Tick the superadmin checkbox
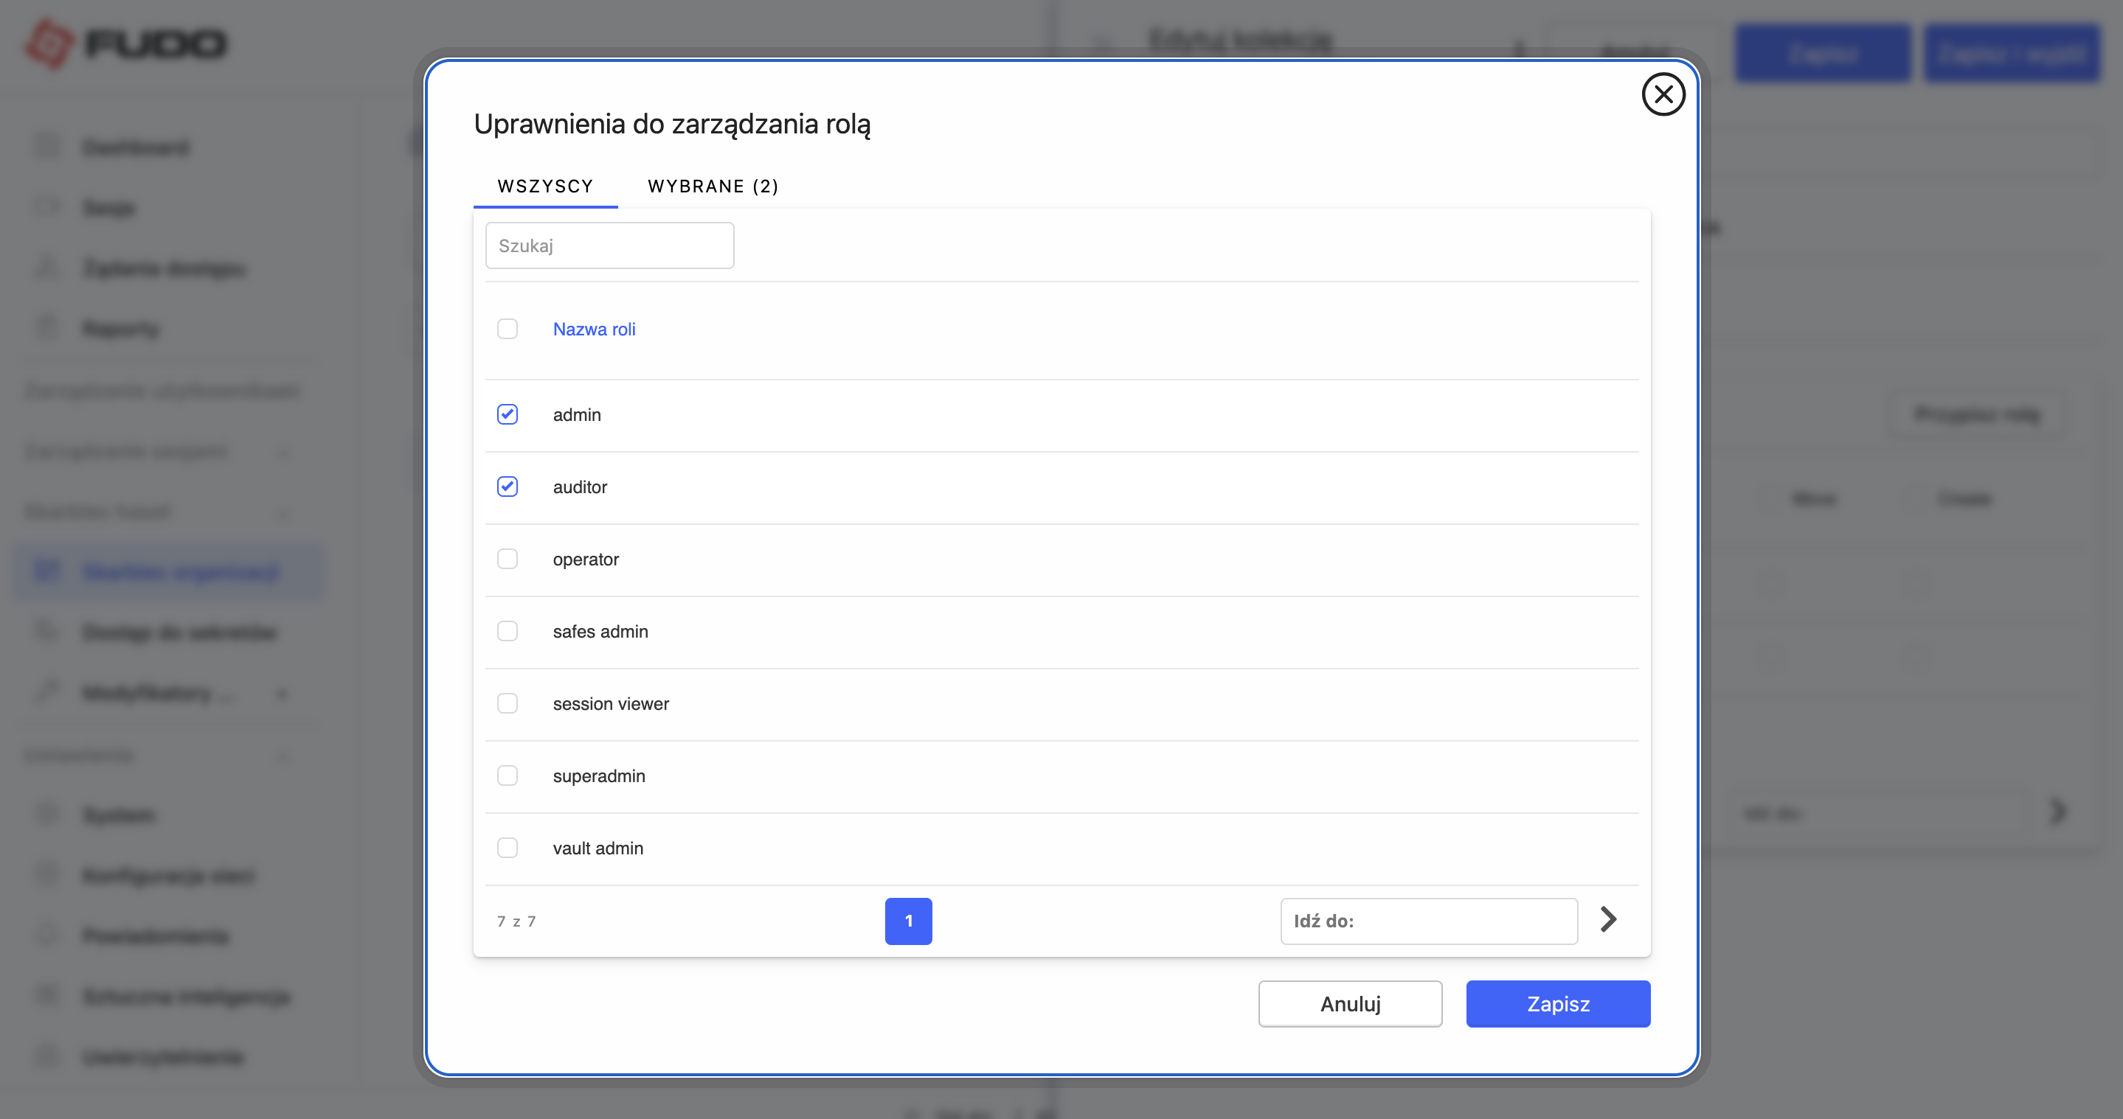2123x1119 pixels. coord(508,775)
